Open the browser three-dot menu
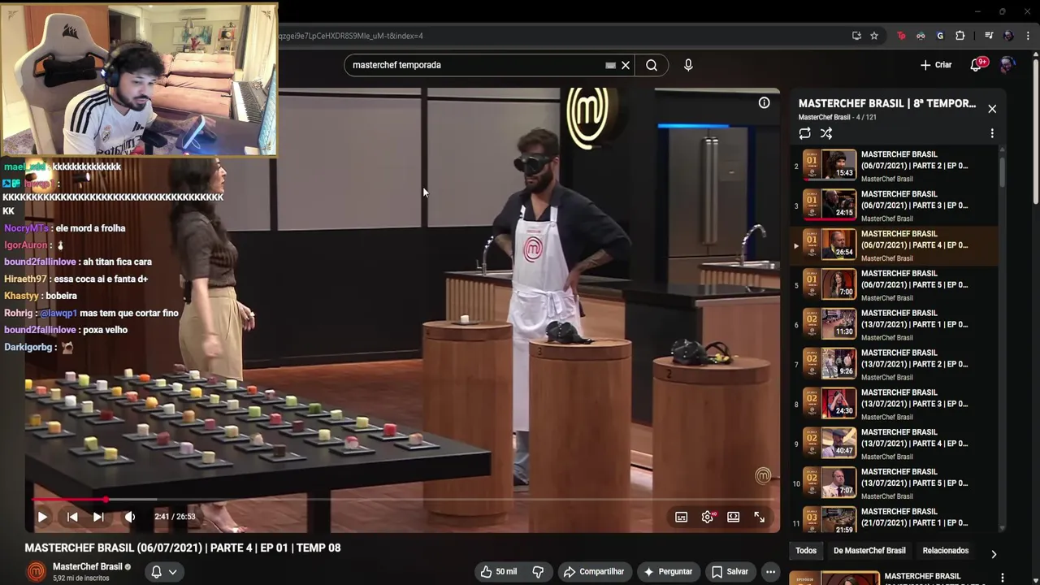This screenshot has height=585, width=1040. pos(1028,36)
